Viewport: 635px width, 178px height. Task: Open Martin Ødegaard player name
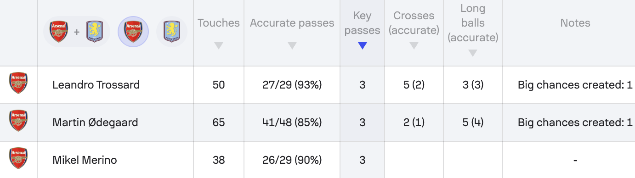point(95,122)
